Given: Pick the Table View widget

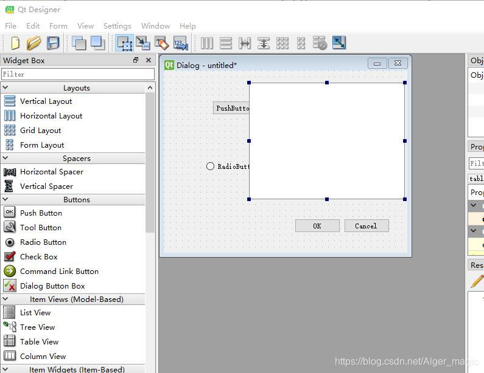Looking at the screenshot, I should tap(39, 341).
